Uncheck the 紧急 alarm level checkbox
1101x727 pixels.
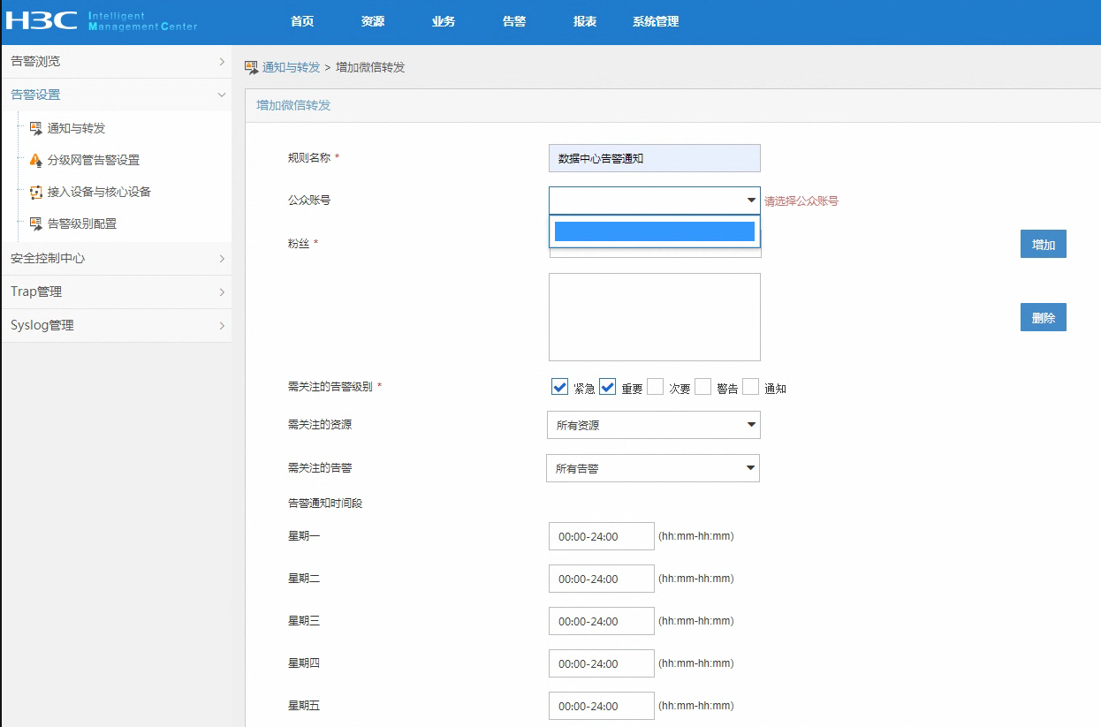tap(559, 387)
